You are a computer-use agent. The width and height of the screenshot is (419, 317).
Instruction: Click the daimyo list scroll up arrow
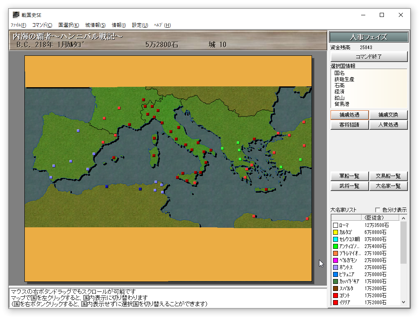coord(403,218)
